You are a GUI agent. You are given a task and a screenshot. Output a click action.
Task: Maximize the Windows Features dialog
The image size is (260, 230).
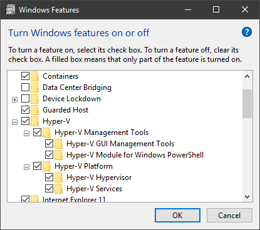[x=216, y=9]
